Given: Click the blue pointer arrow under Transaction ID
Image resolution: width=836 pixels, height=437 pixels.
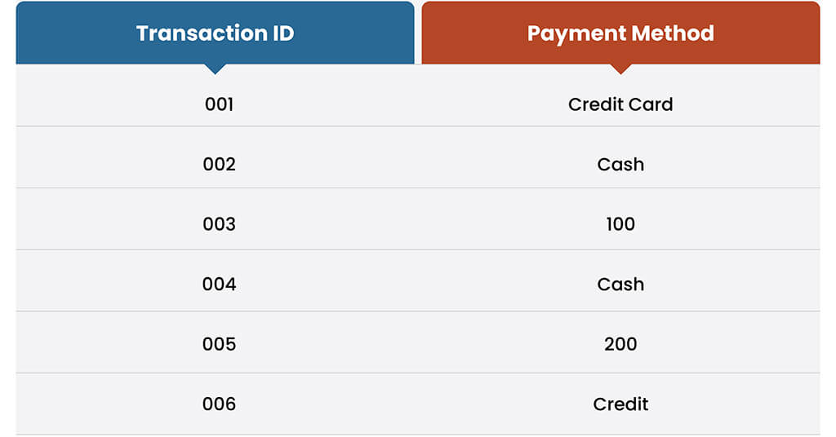Looking at the screenshot, I should [215, 68].
